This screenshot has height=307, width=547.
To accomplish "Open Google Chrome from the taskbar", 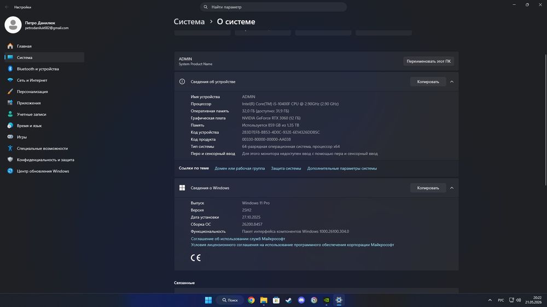I will pos(251,300).
